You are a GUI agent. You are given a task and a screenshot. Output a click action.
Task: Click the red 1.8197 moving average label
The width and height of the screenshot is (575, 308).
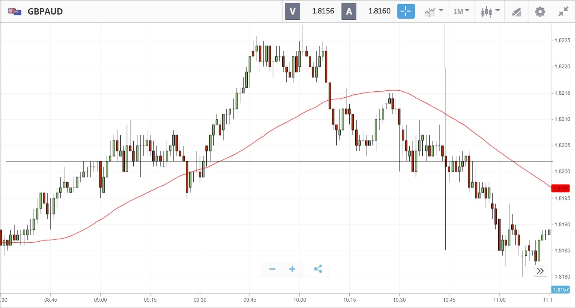pyautogui.click(x=560, y=189)
